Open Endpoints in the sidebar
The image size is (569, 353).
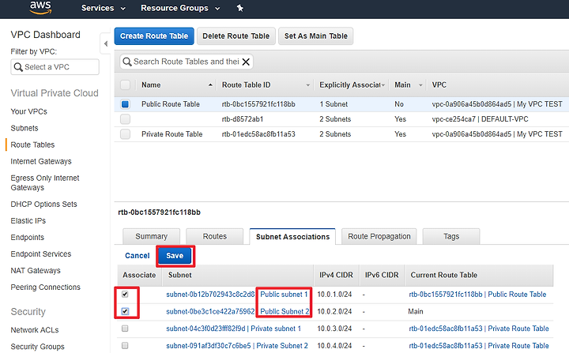pos(27,238)
